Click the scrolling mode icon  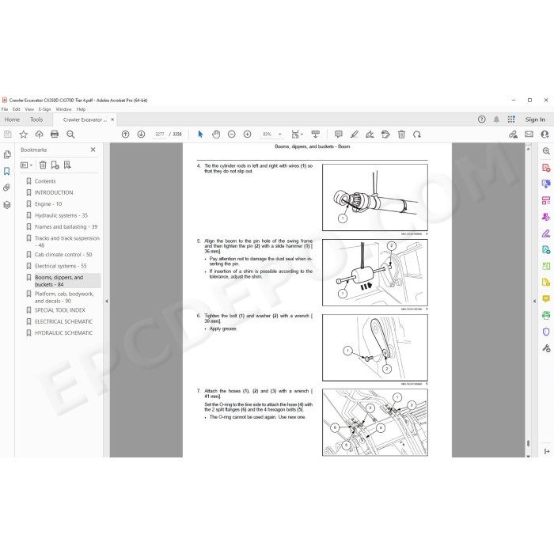(x=315, y=135)
